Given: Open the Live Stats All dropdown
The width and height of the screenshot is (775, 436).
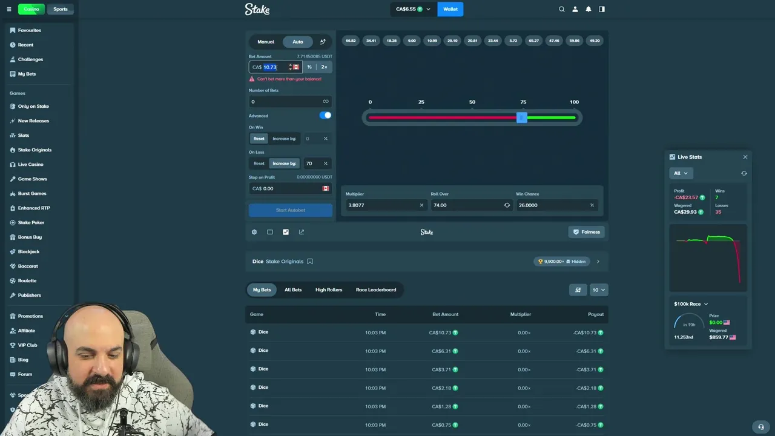Looking at the screenshot, I should coord(680,173).
